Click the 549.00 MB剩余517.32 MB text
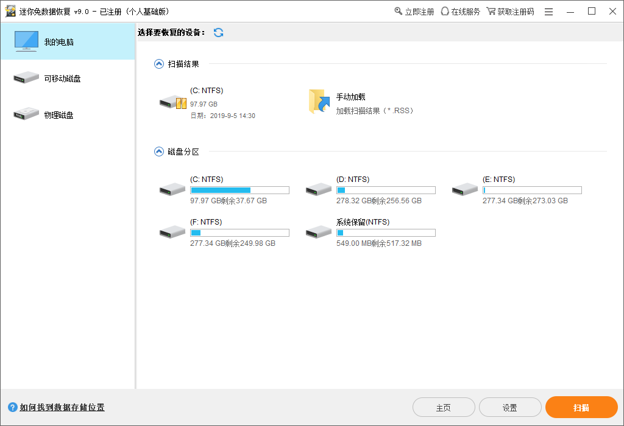Image resolution: width=624 pixels, height=426 pixels. 379,243
